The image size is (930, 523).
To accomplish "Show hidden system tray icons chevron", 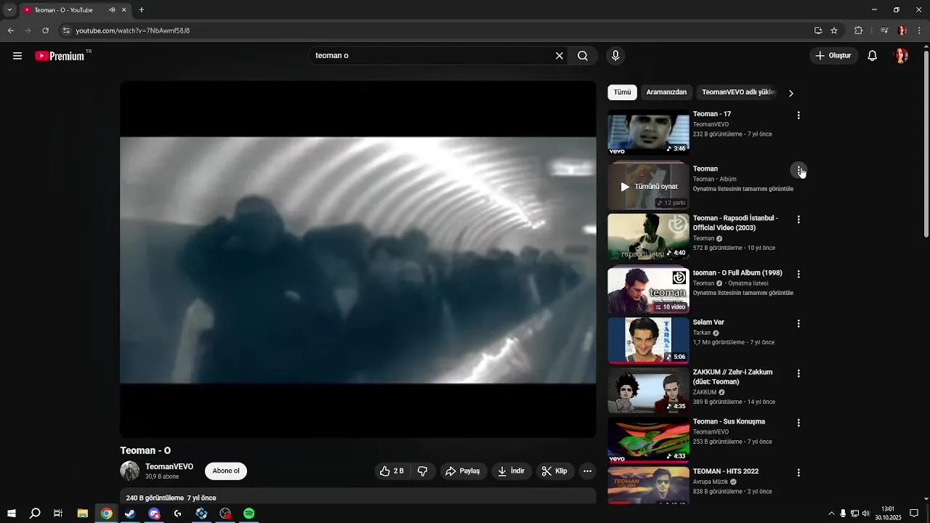I will click(x=831, y=514).
